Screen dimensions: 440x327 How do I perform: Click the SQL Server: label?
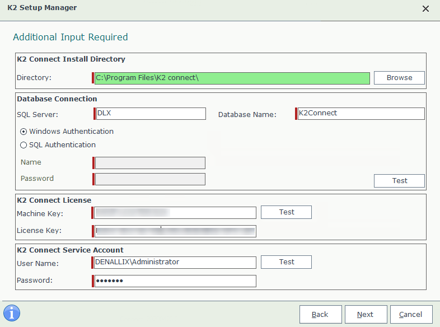[x=38, y=115]
